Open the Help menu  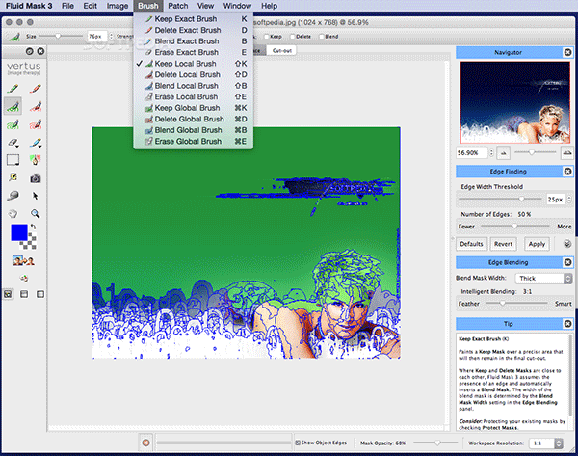click(x=269, y=6)
